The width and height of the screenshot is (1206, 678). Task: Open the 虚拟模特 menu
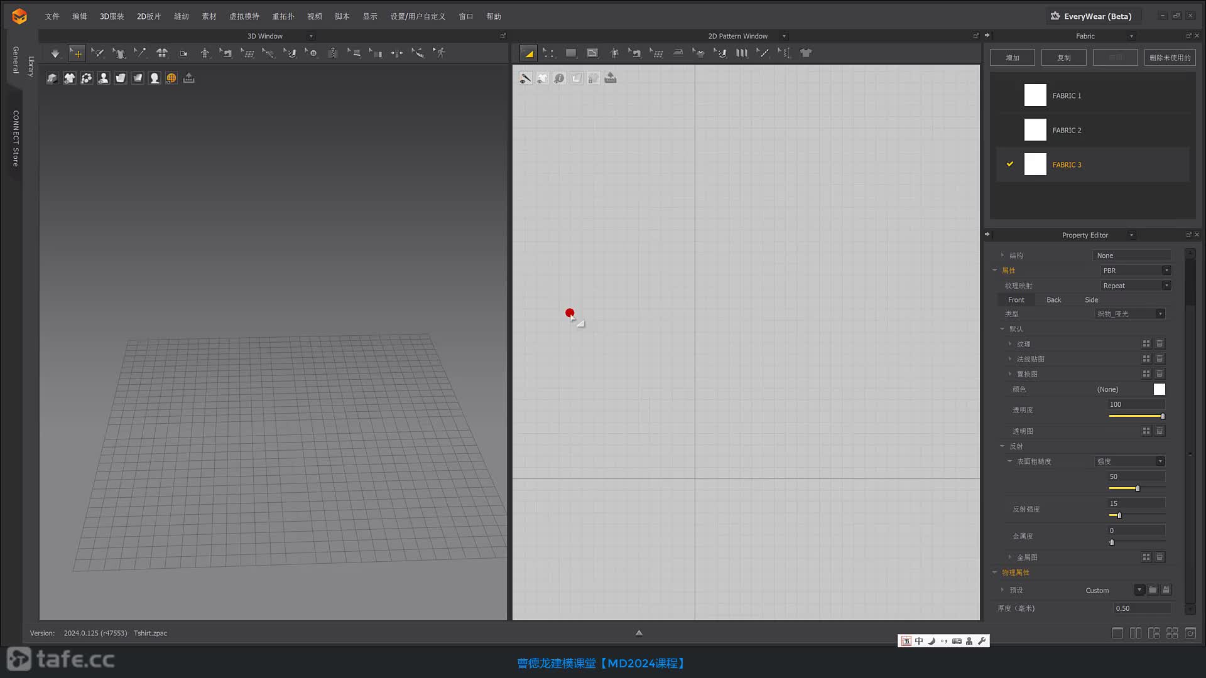(x=244, y=16)
